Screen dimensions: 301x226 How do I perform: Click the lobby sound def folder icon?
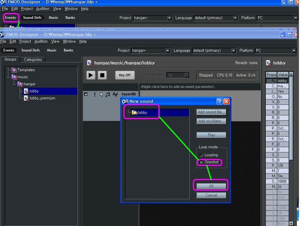coord(134,113)
